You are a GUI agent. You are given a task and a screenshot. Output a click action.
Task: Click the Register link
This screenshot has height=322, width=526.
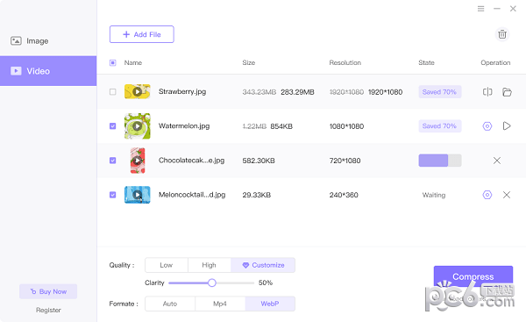click(x=48, y=310)
